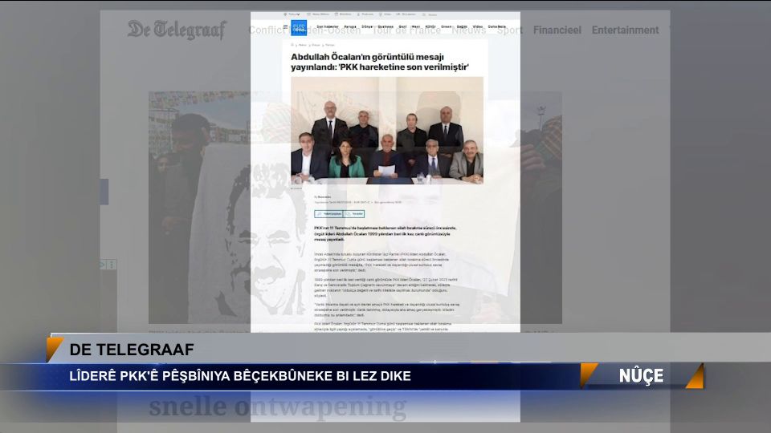Click the Haber Bülteni newsletter link
Image resolution: width=771 pixels, height=433 pixels.
click(319, 14)
